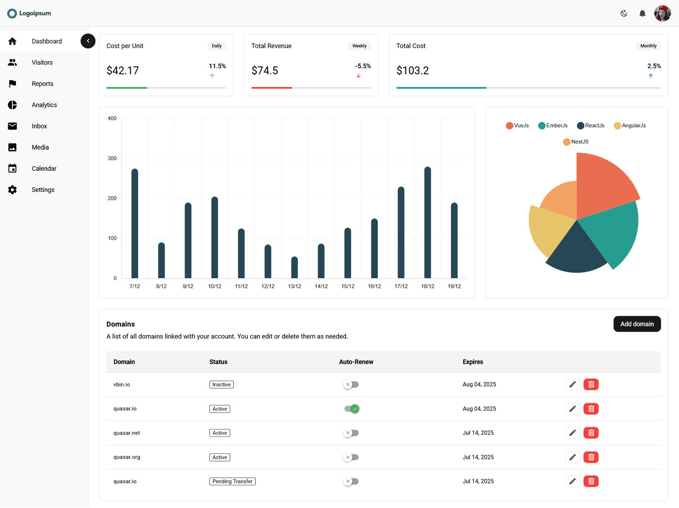The image size is (679, 508).
Task: Click the Logoipsum logo icon
Action: (12, 13)
